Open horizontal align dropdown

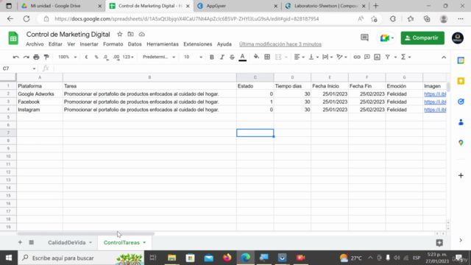300,57
